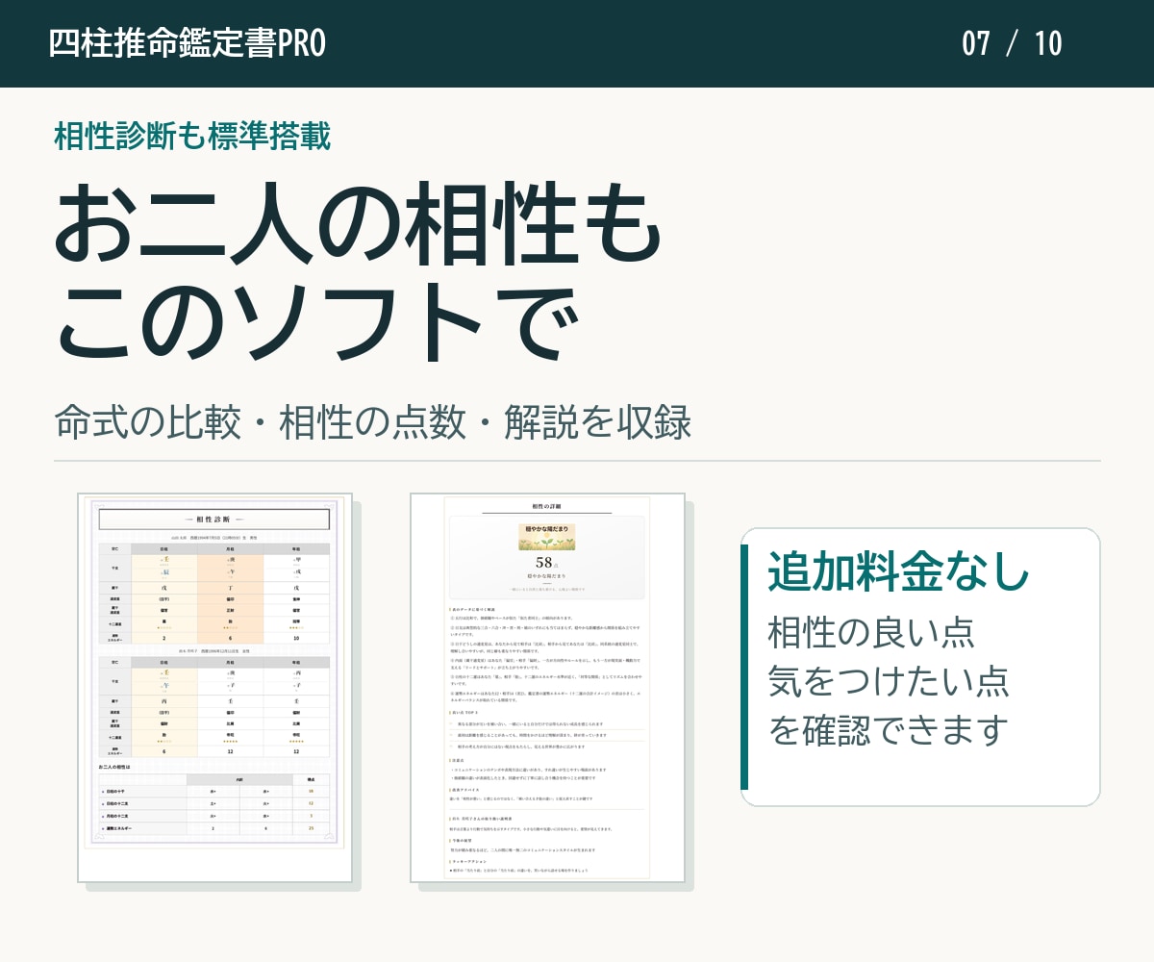Open the 相性診断 sample page thumbnail
Viewport: 1154px width, 962px height.
(x=215, y=688)
